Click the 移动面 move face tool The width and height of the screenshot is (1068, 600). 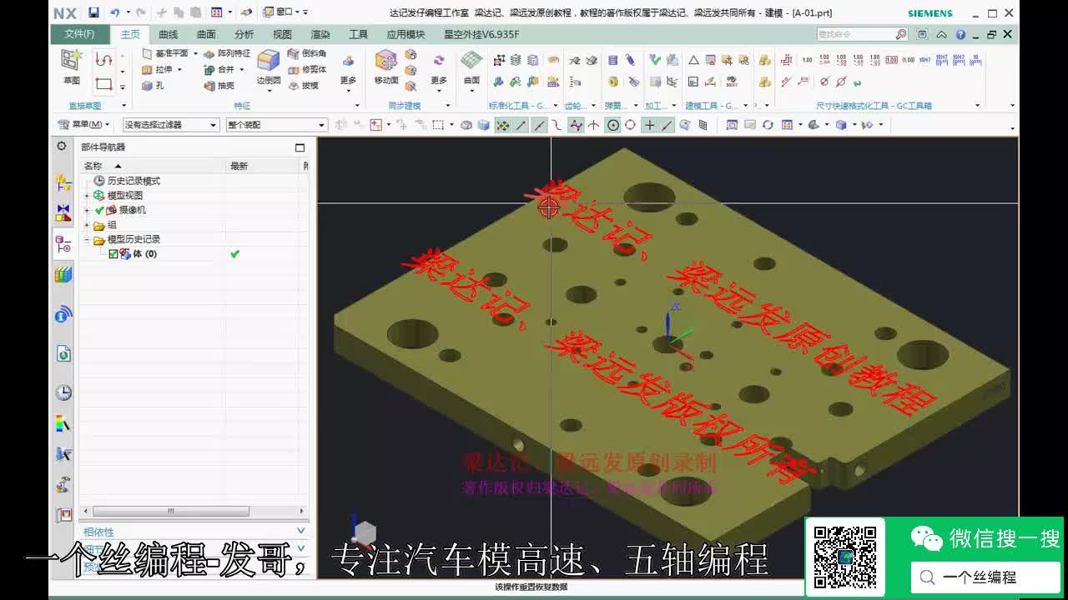point(385,67)
